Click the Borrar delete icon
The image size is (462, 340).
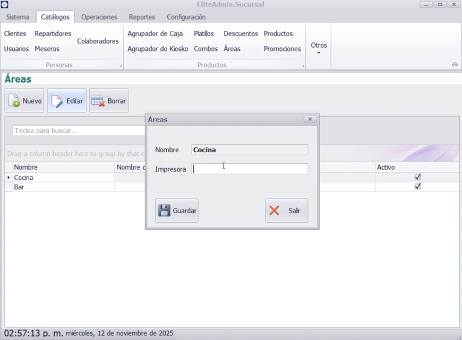tap(98, 101)
